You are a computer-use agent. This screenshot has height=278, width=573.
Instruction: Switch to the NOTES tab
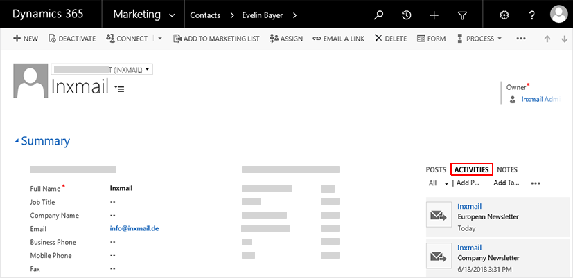click(x=506, y=169)
